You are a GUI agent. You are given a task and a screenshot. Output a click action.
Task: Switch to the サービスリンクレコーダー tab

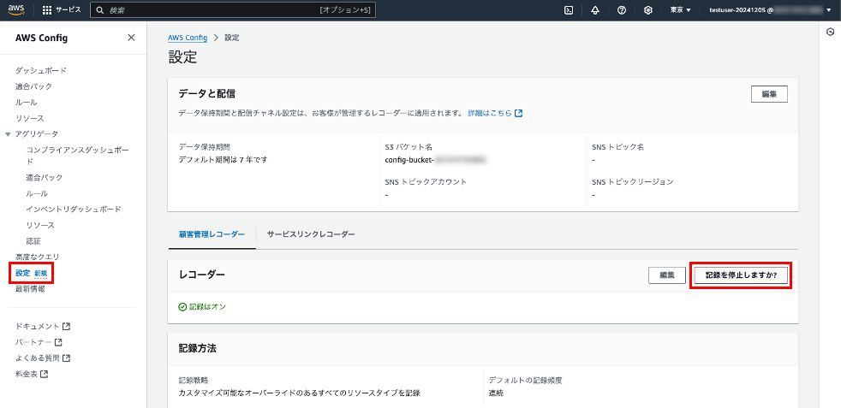(x=311, y=234)
